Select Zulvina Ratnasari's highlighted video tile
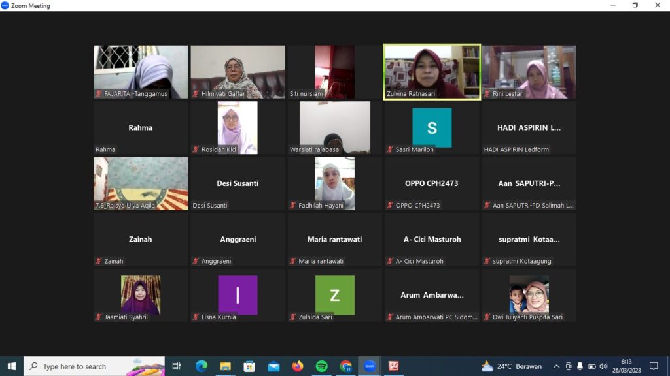Viewport: 670px width, 376px height. (432, 71)
